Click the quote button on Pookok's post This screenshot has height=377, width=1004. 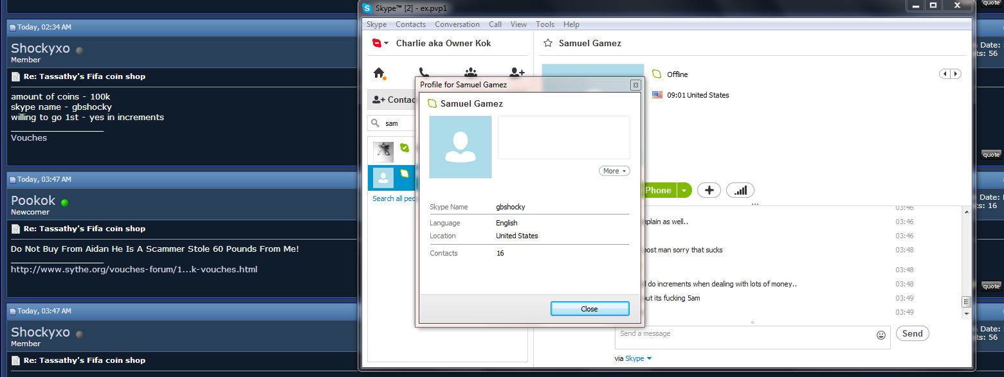pos(991,286)
